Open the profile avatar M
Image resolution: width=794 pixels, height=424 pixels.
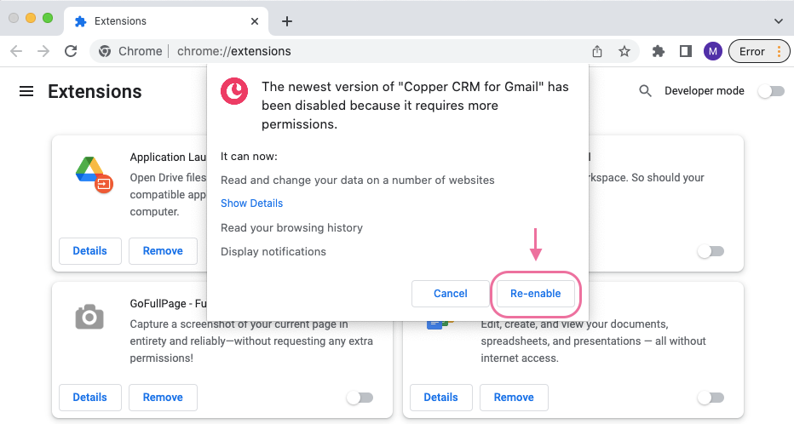(713, 51)
